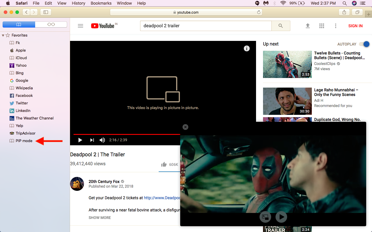
Task: Expand description with SHOW MORE
Action: [x=100, y=217]
